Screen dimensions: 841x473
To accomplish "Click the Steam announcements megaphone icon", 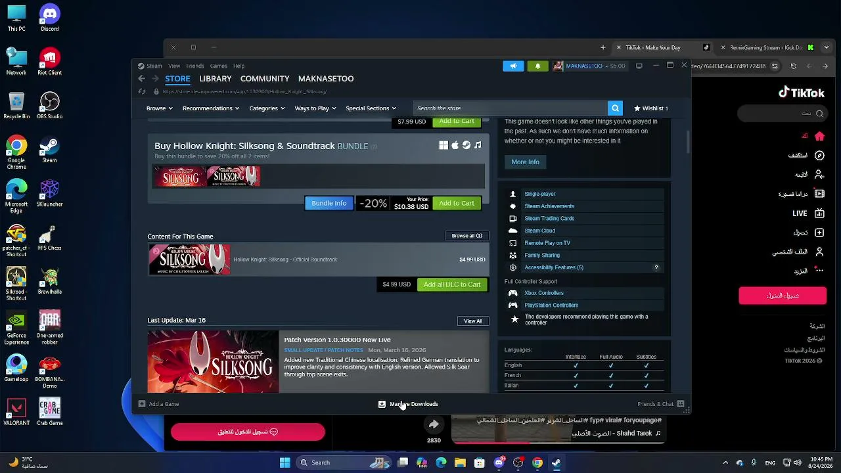I will tap(513, 66).
